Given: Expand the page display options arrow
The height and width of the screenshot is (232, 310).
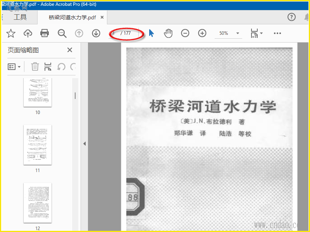Looking at the screenshot, I should pyautogui.click(x=261, y=33).
